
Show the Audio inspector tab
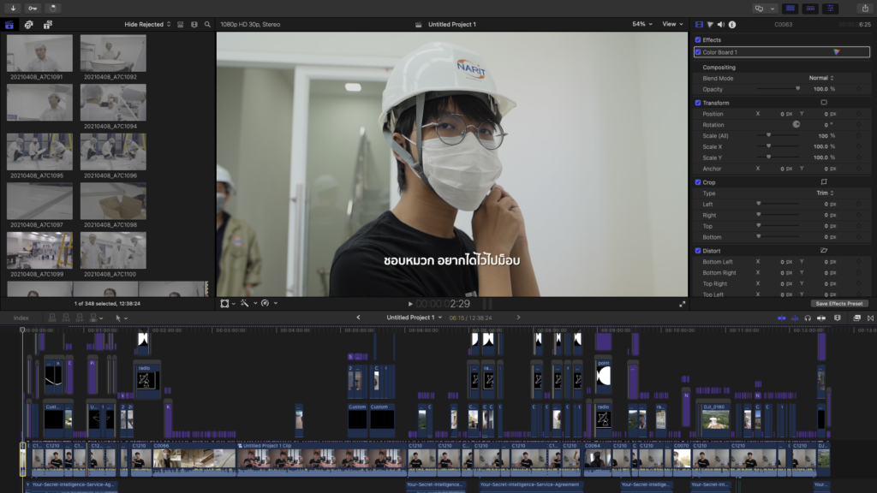point(721,25)
